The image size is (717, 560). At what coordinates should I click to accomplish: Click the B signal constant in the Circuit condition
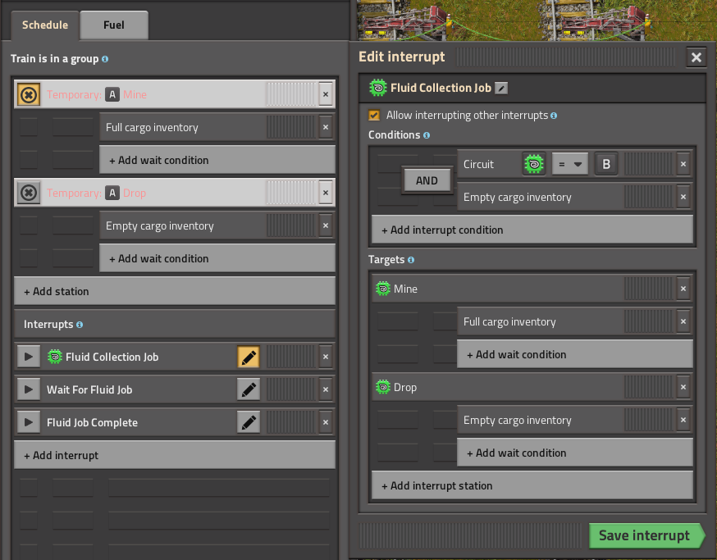pyautogui.click(x=606, y=164)
